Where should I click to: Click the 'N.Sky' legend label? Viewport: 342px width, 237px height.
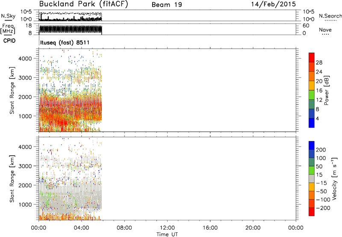pyautogui.click(x=8, y=16)
